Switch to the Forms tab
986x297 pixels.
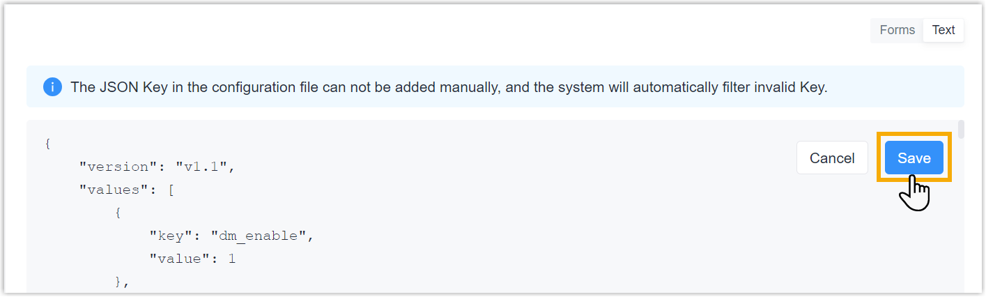[897, 30]
